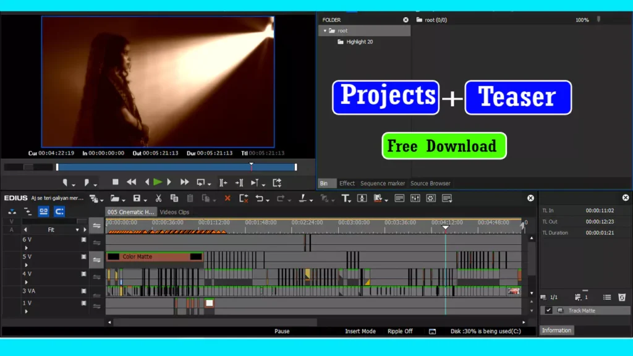Open the new sequence icon
This screenshot has width=633, height=356.
pyautogui.click(x=94, y=198)
